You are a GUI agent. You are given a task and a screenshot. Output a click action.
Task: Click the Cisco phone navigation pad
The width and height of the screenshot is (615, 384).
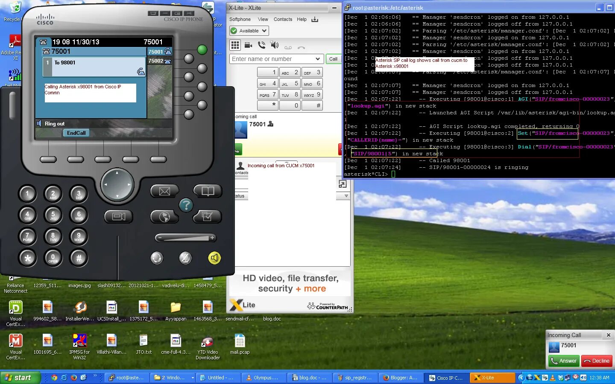tap(117, 184)
